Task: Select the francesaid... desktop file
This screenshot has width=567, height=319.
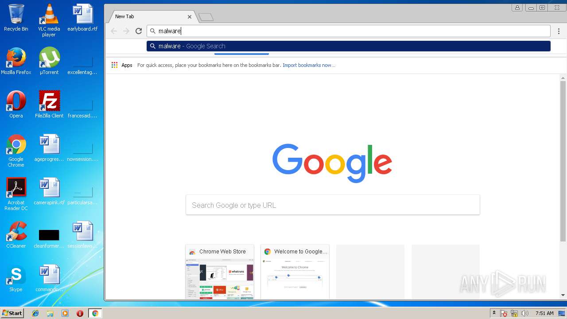Action: 82,108
